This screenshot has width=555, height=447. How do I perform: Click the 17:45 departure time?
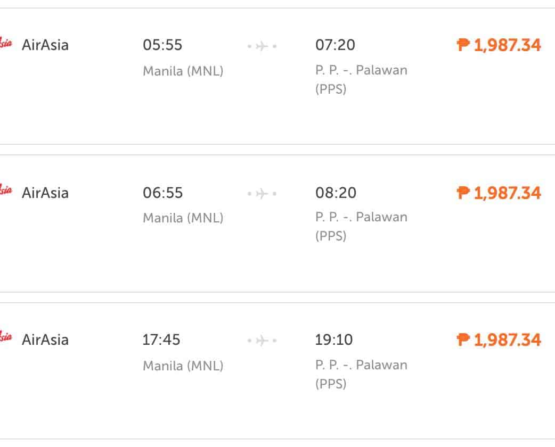pyautogui.click(x=161, y=340)
